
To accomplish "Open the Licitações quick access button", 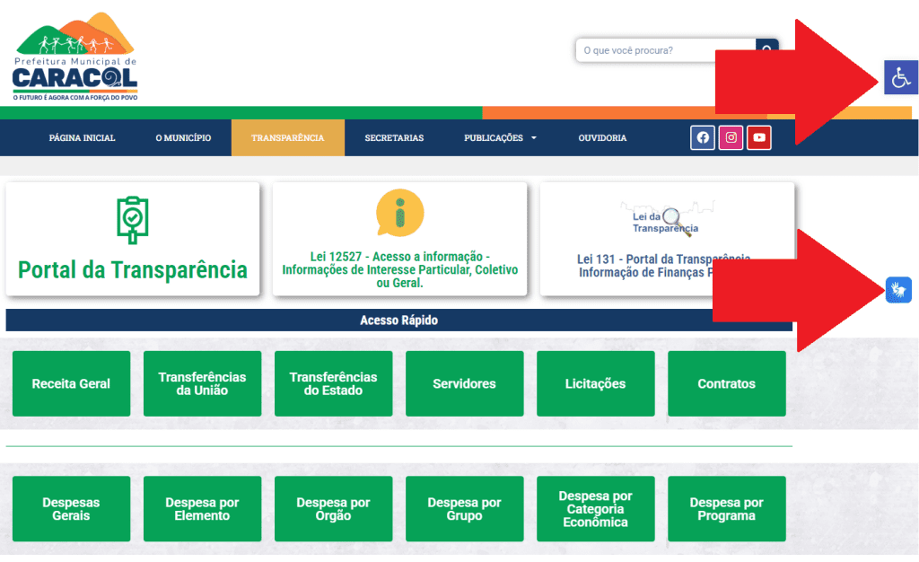I will click(595, 383).
